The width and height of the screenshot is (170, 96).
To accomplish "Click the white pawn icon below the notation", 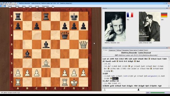I will [104, 90].
